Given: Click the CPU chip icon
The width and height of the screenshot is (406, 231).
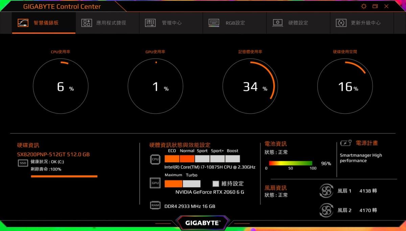Looking at the screenshot, I should point(155,159).
